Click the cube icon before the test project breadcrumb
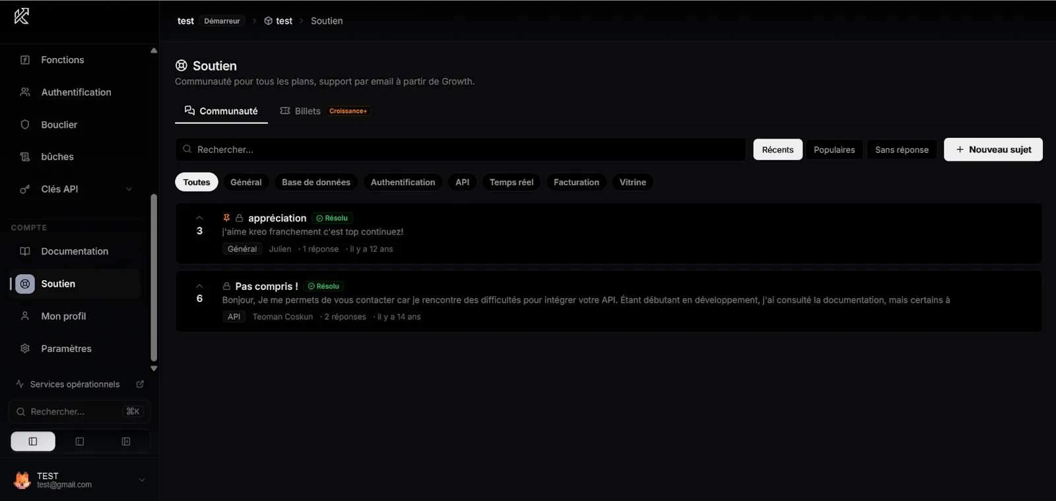 point(268,21)
